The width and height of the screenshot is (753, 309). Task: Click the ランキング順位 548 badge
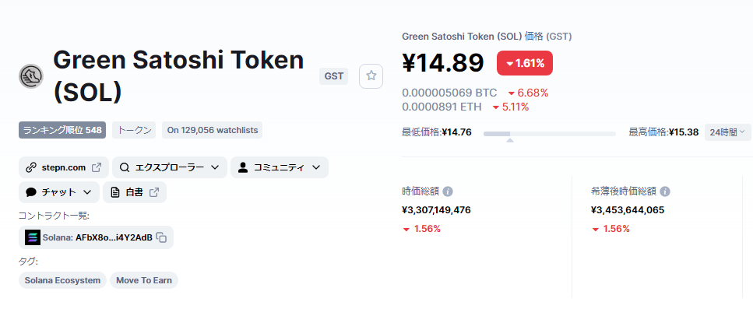coord(62,130)
